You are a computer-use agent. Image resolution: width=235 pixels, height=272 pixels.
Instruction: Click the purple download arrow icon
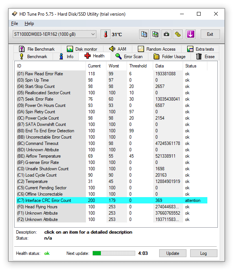[x=191, y=34]
